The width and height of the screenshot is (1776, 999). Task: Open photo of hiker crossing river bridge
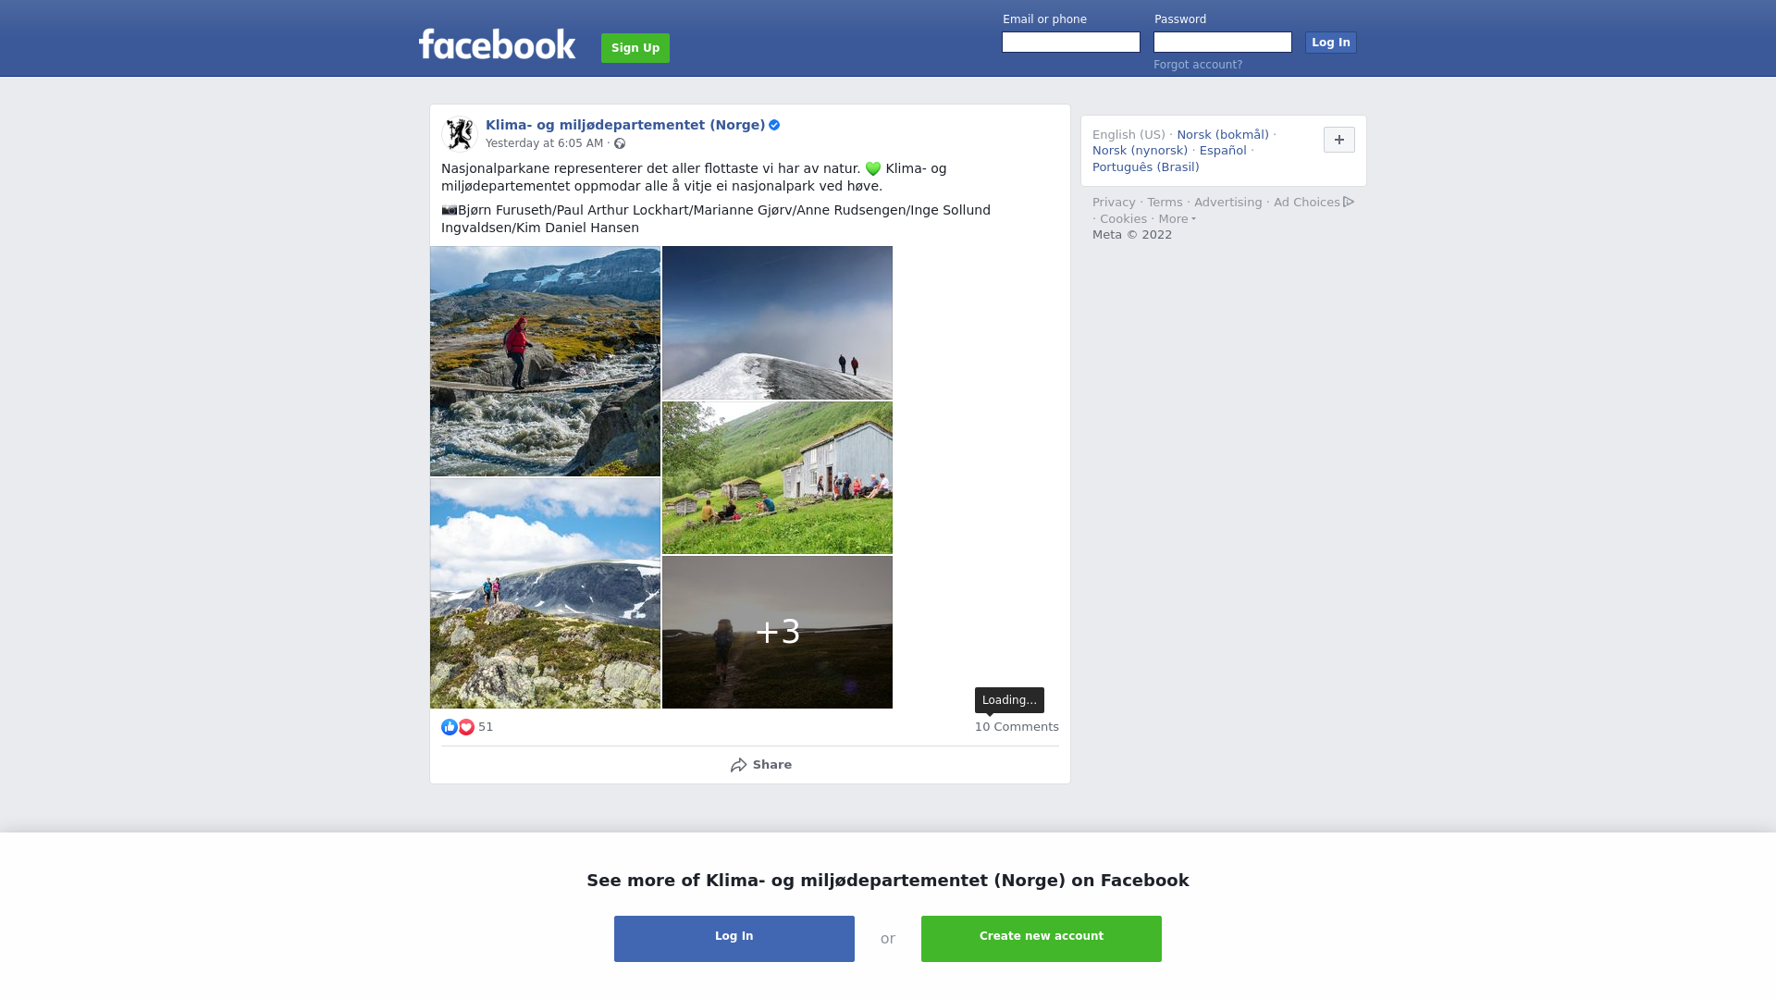click(x=545, y=362)
